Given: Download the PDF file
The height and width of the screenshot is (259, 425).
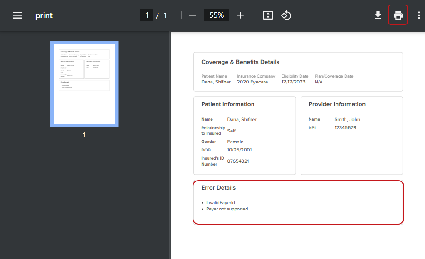Looking at the screenshot, I should pos(378,15).
